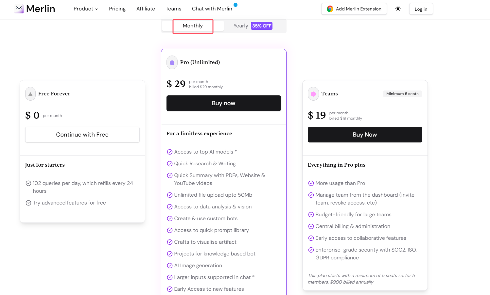
Task: Click Buy now on the Pro plan
Action: [x=224, y=103]
